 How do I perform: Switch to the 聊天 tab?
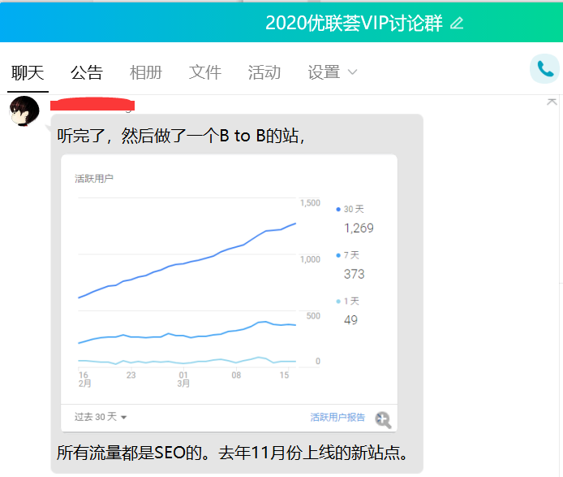click(x=28, y=72)
